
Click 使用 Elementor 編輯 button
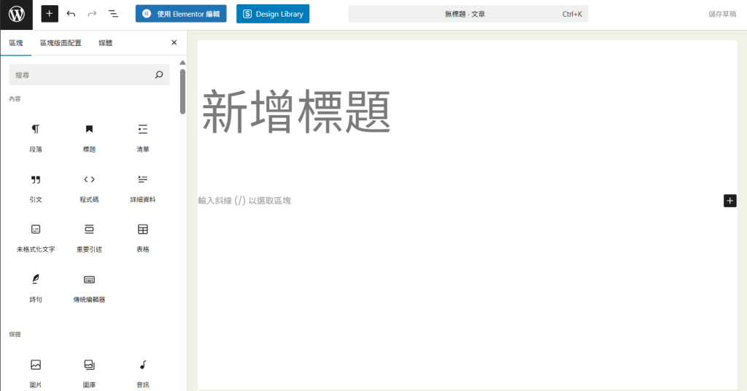click(181, 14)
